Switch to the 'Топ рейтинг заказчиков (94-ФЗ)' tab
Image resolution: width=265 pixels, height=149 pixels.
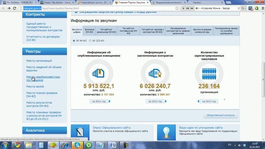point(106,31)
